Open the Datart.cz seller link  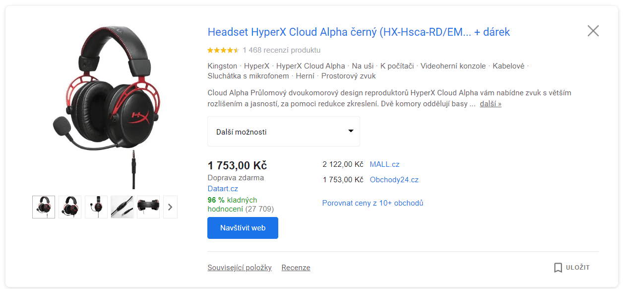click(x=223, y=189)
